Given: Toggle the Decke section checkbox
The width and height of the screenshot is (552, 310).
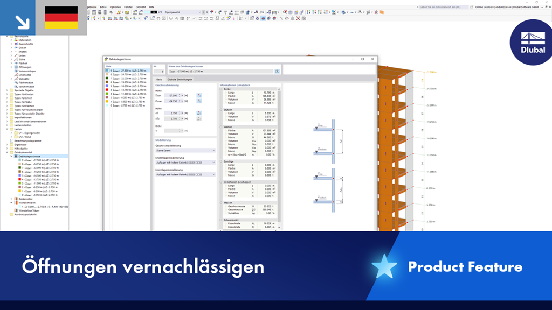Looking at the screenshot, I should (221, 89).
